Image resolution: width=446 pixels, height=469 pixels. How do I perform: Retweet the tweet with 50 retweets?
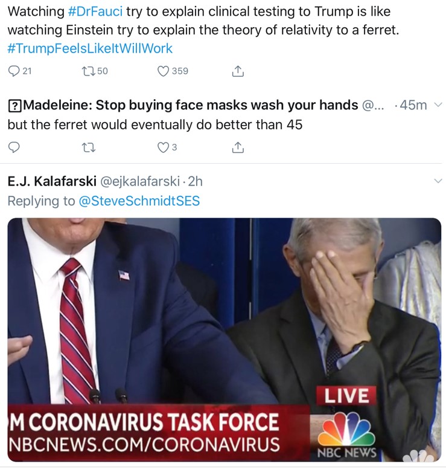(x=88, y=71)
